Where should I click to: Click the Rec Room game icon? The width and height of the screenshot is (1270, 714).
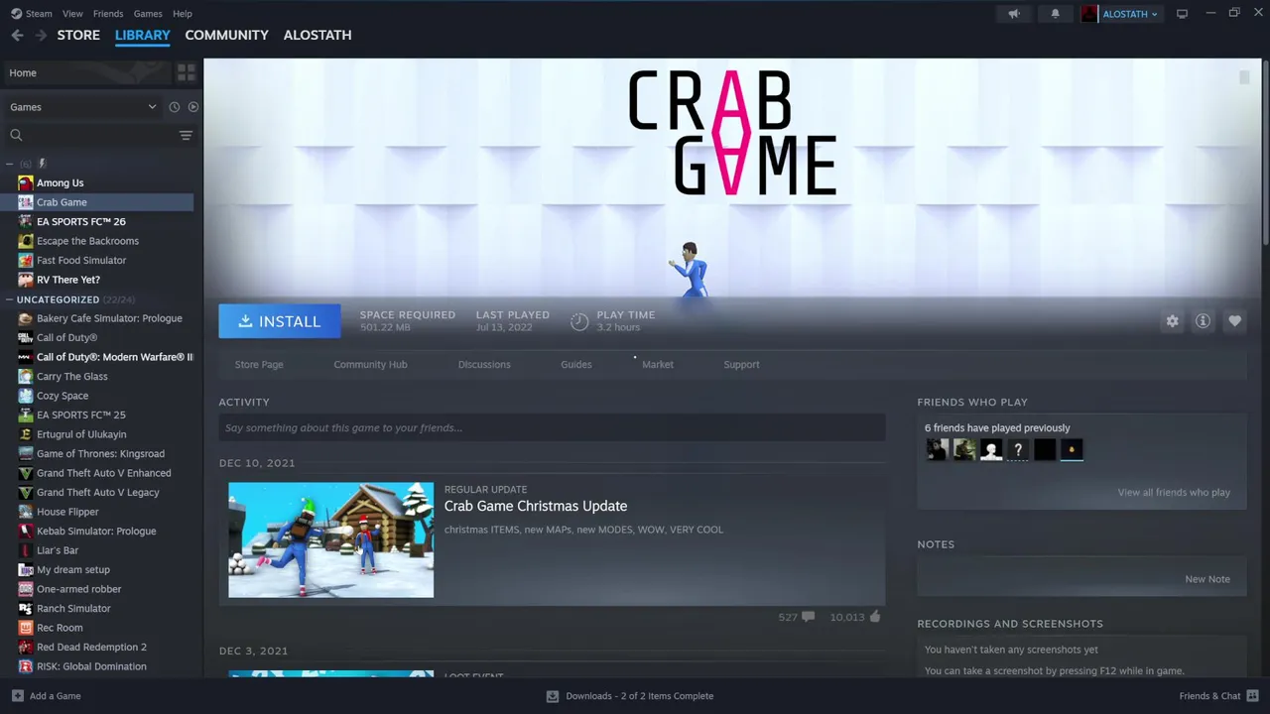[26, 628]
